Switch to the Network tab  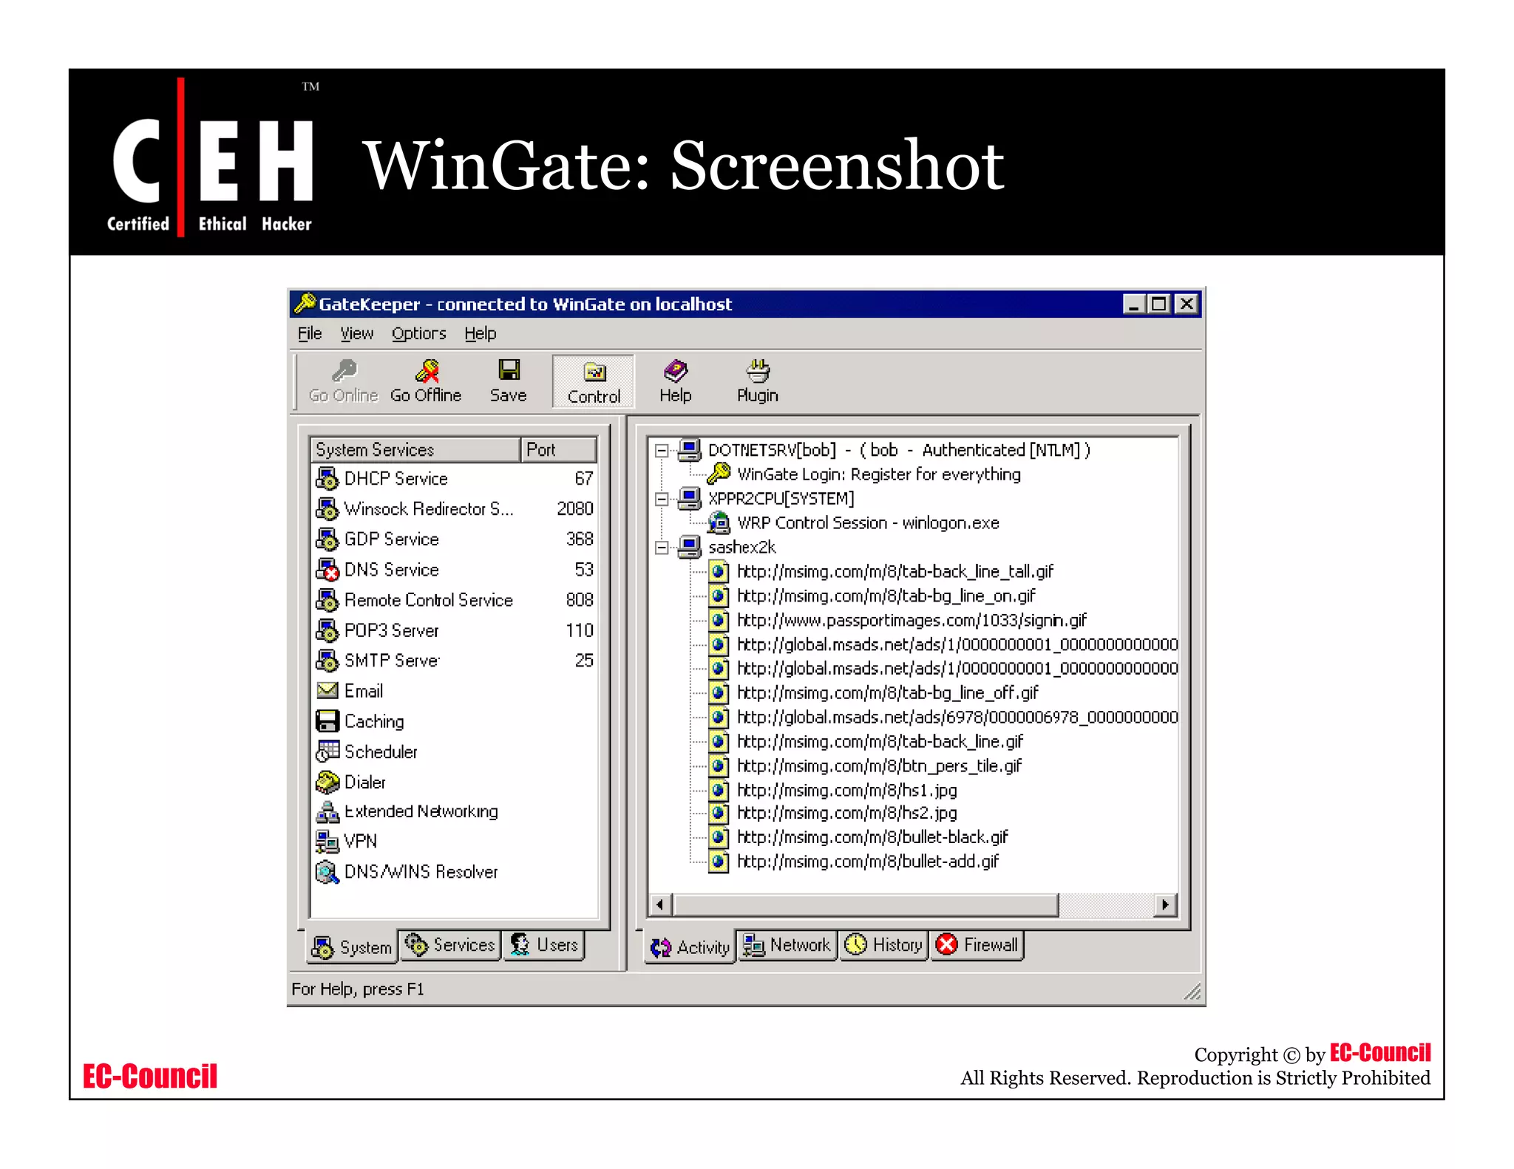(787, 945)
